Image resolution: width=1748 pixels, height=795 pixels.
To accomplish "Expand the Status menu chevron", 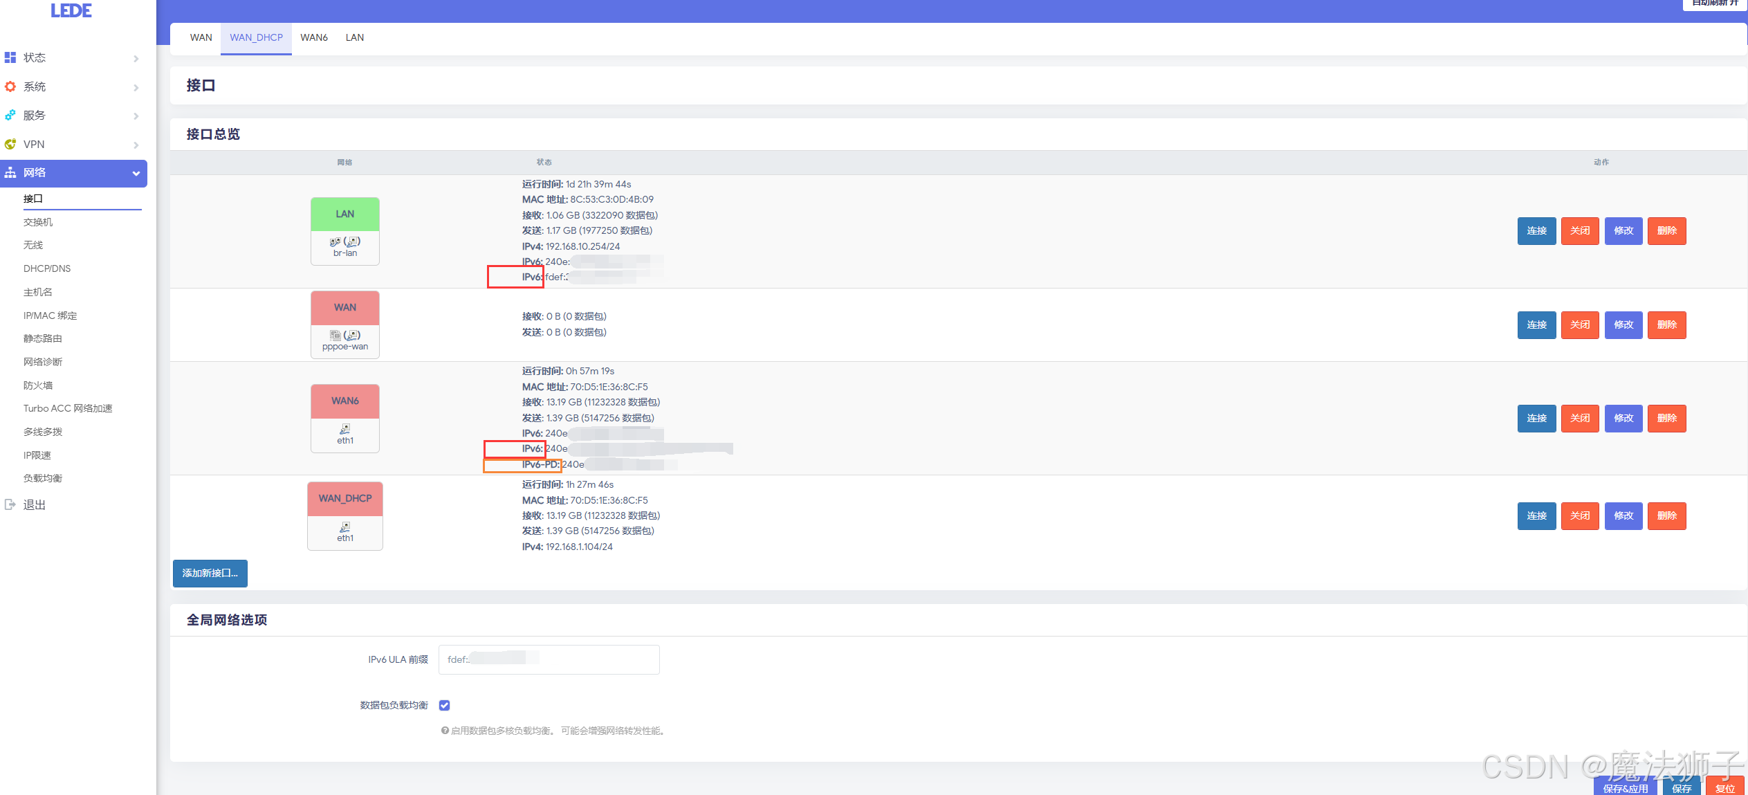I will coord(136,58).
